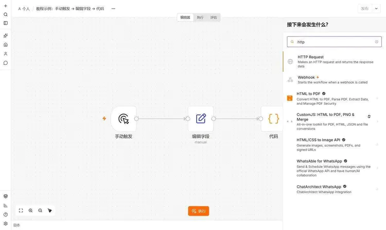Click the 编辑字段 node input connector
Image resolution: width=386 pixels, height=230 pixels.
(188, 119)
